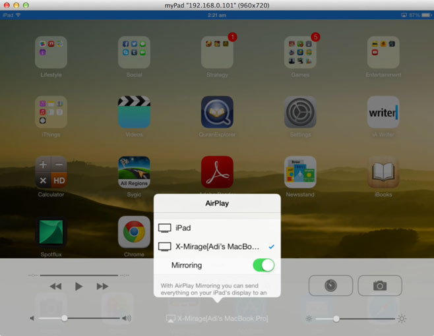This screenshot has height=336, width=434.
Task: Click the low volume speaker icon
Action: click(32, 318)
